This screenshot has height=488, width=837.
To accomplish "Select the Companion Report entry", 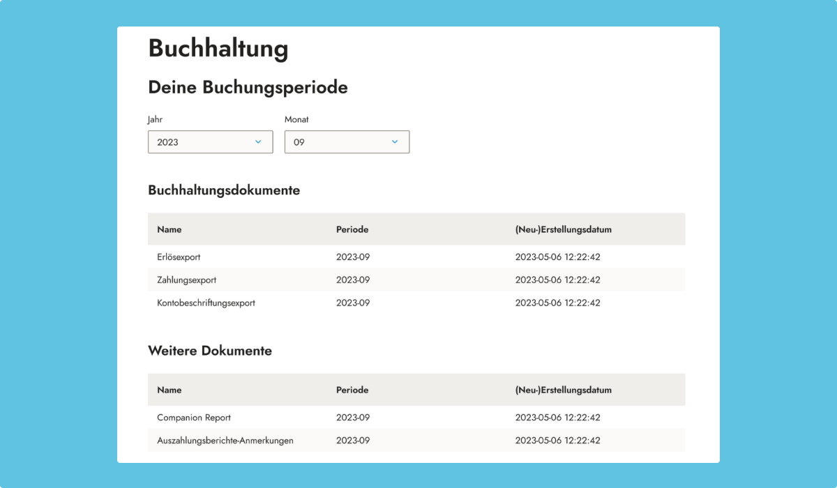I will click(194, 418).
